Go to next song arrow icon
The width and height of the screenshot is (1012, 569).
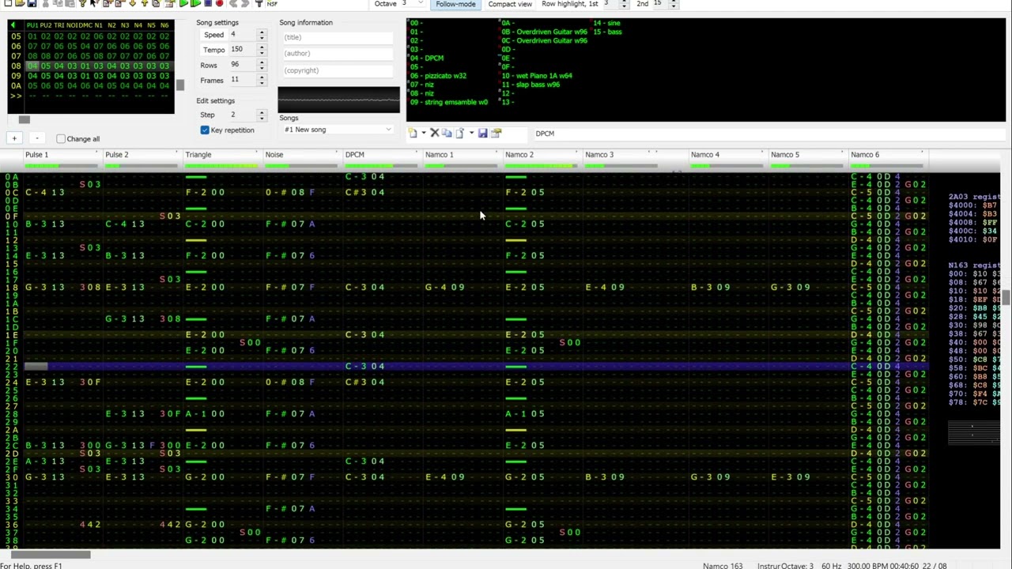point(244,3)
